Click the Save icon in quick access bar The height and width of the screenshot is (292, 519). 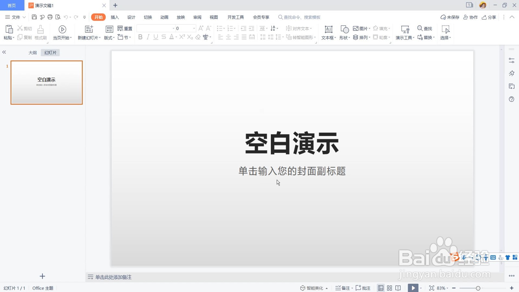34,17
